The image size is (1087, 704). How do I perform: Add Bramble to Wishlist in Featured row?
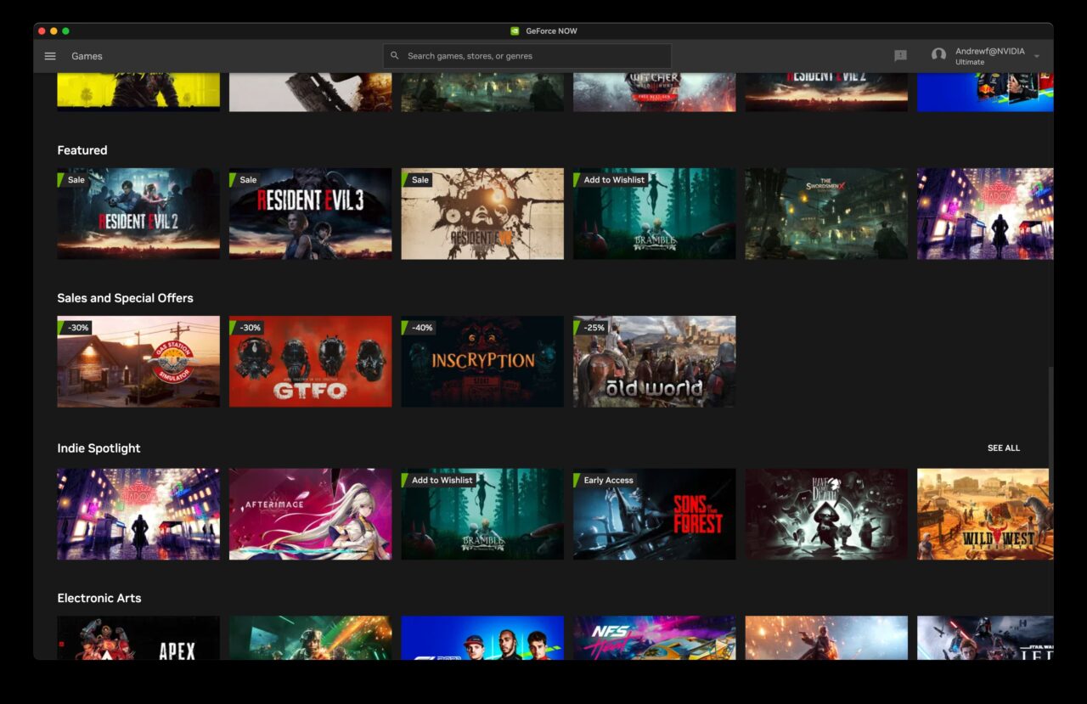pos(613,180)
